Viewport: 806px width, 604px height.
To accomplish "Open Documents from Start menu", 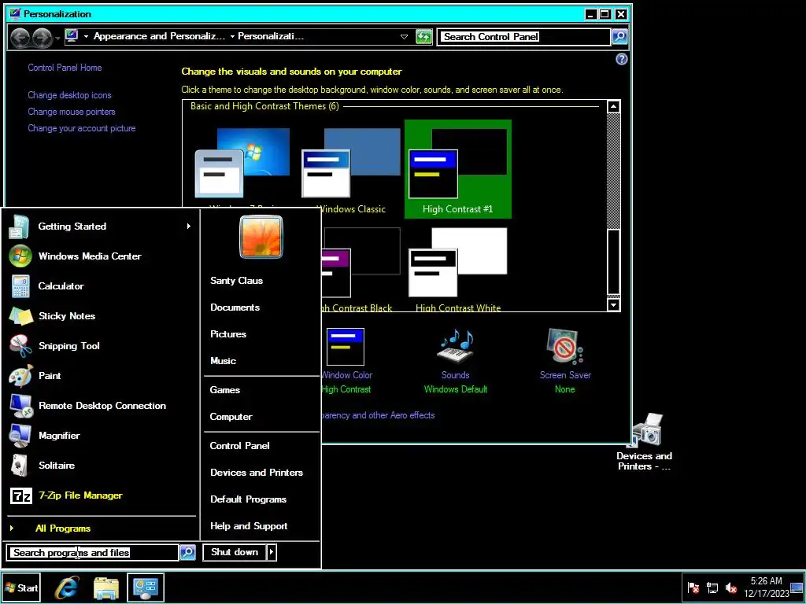I will 235,308.
